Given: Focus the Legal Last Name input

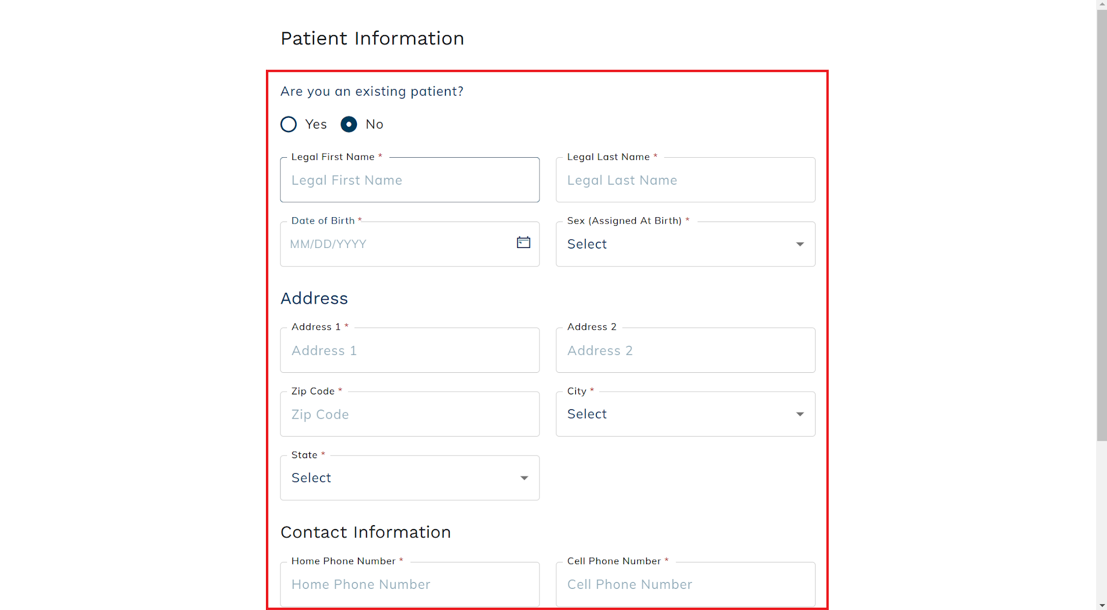Looking at the screenshot, I should click(685, 180).
